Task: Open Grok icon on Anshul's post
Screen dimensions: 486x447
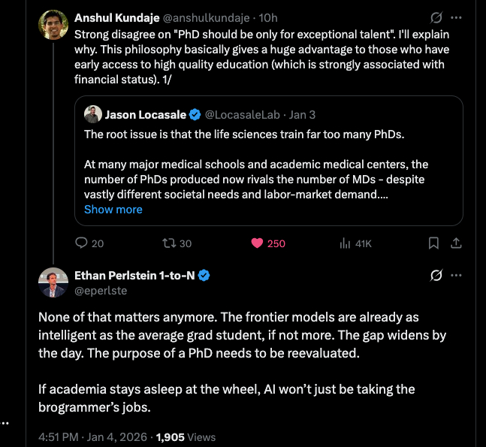Action: click(435, 17)
